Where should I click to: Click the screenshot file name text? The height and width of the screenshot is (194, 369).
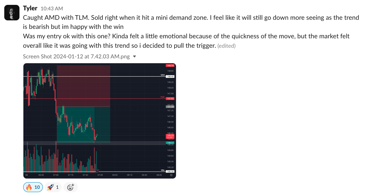tap(76, 56)
